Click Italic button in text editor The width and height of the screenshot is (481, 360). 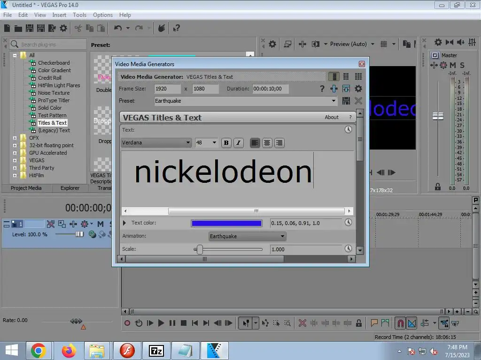238,142
